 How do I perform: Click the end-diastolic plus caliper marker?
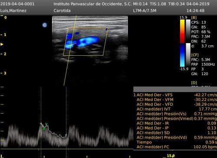[x=66, y=135]
